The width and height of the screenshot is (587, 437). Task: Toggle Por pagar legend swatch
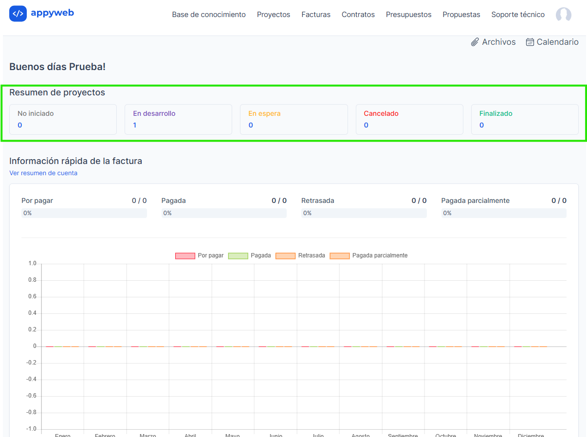point(185,255)
